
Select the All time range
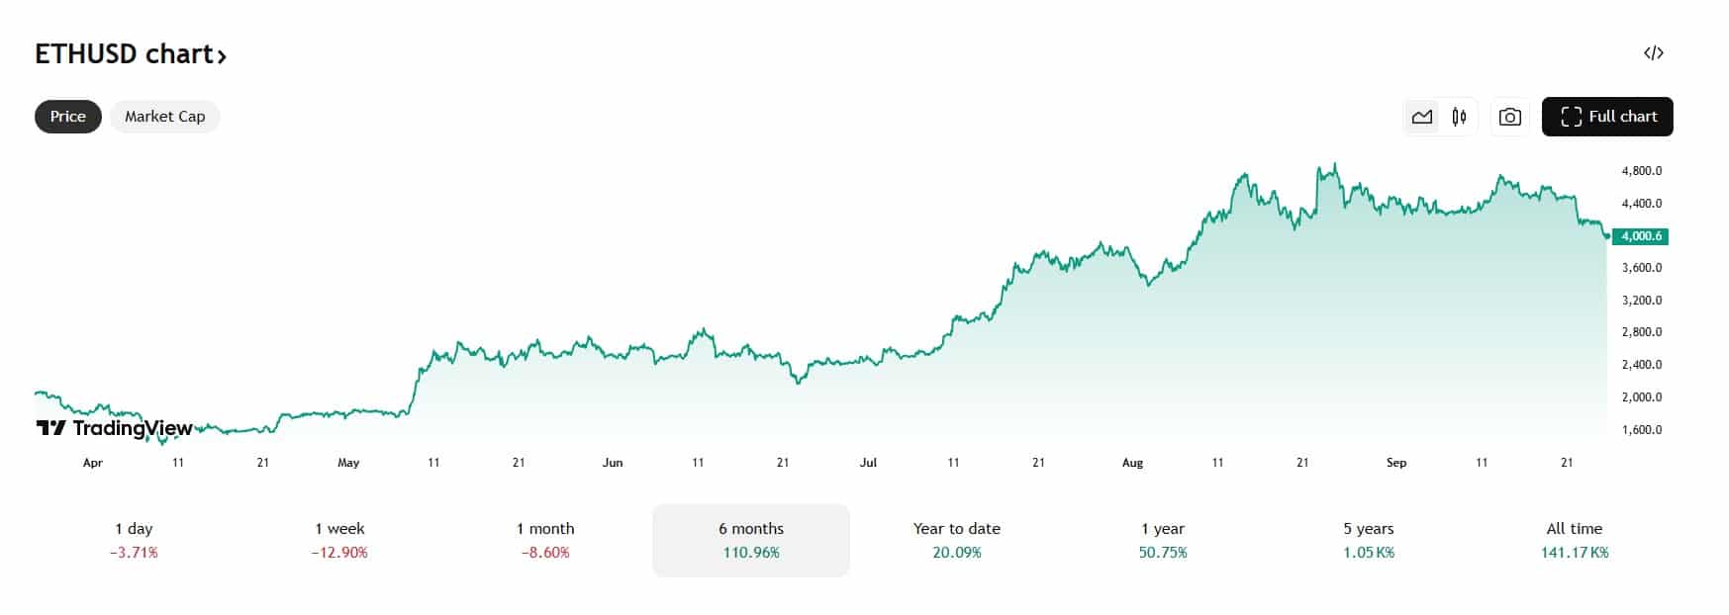tap(1577, 540)
